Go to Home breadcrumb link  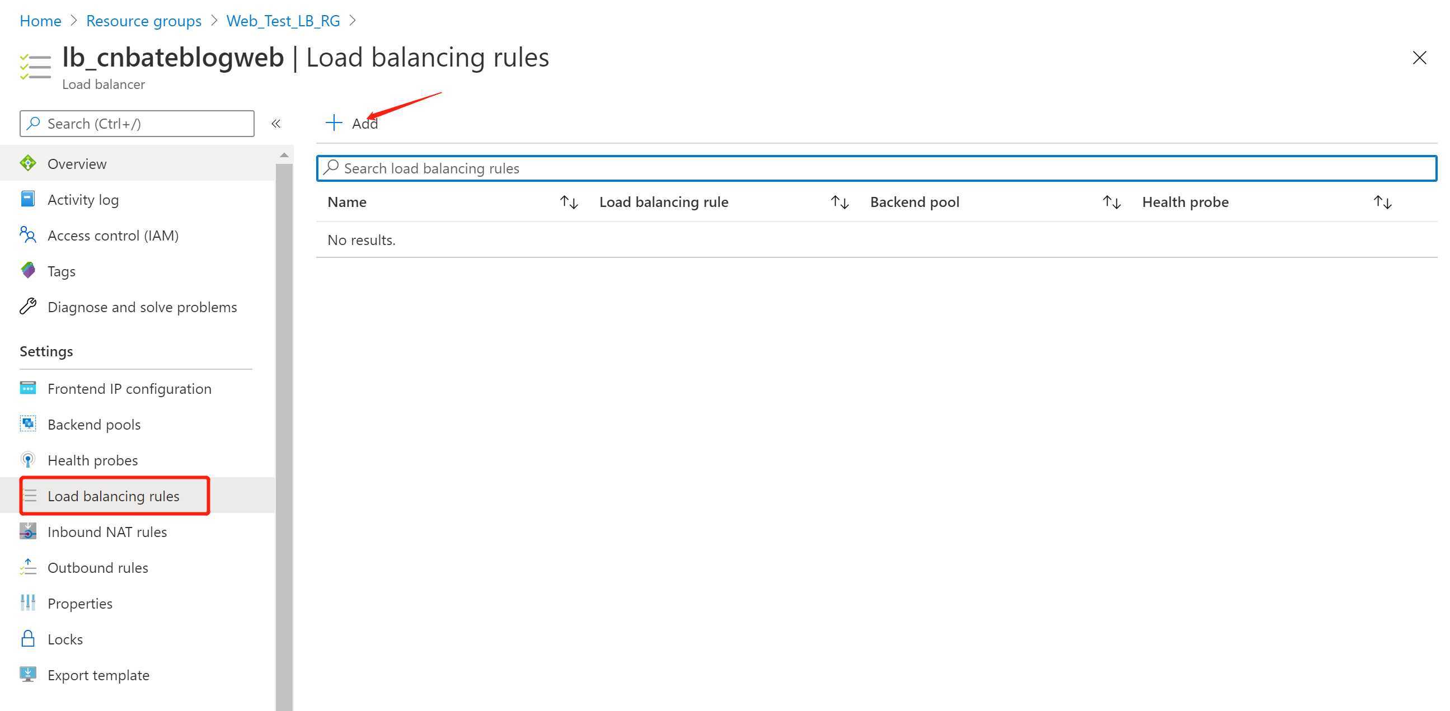40,21
